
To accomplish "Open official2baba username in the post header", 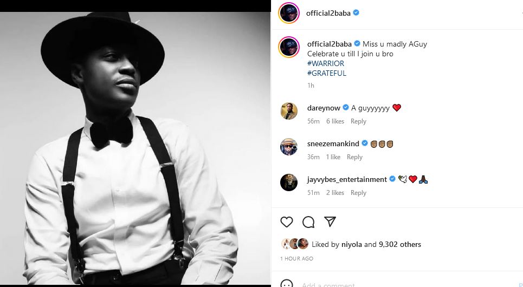I will pyautogui.click(x=328, y=14).
